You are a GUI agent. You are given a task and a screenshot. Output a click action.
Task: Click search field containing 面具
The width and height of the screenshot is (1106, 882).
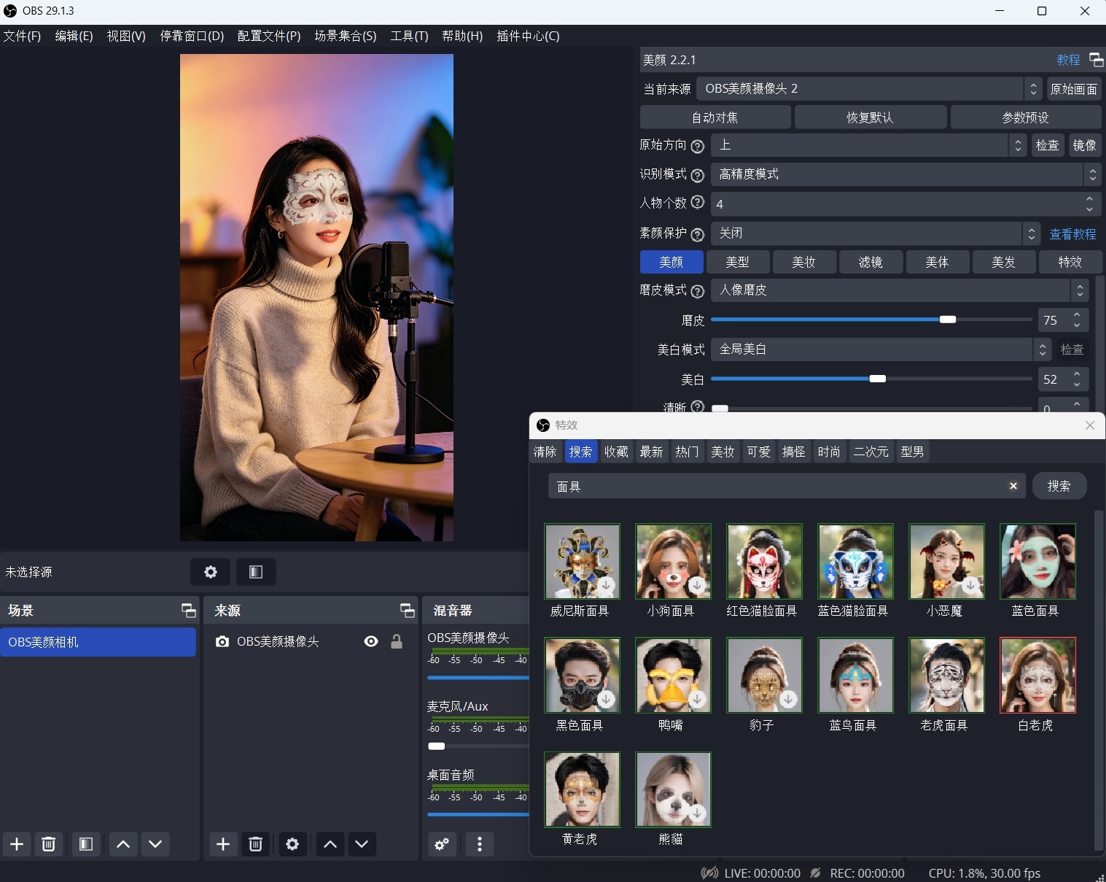(787, 486)
